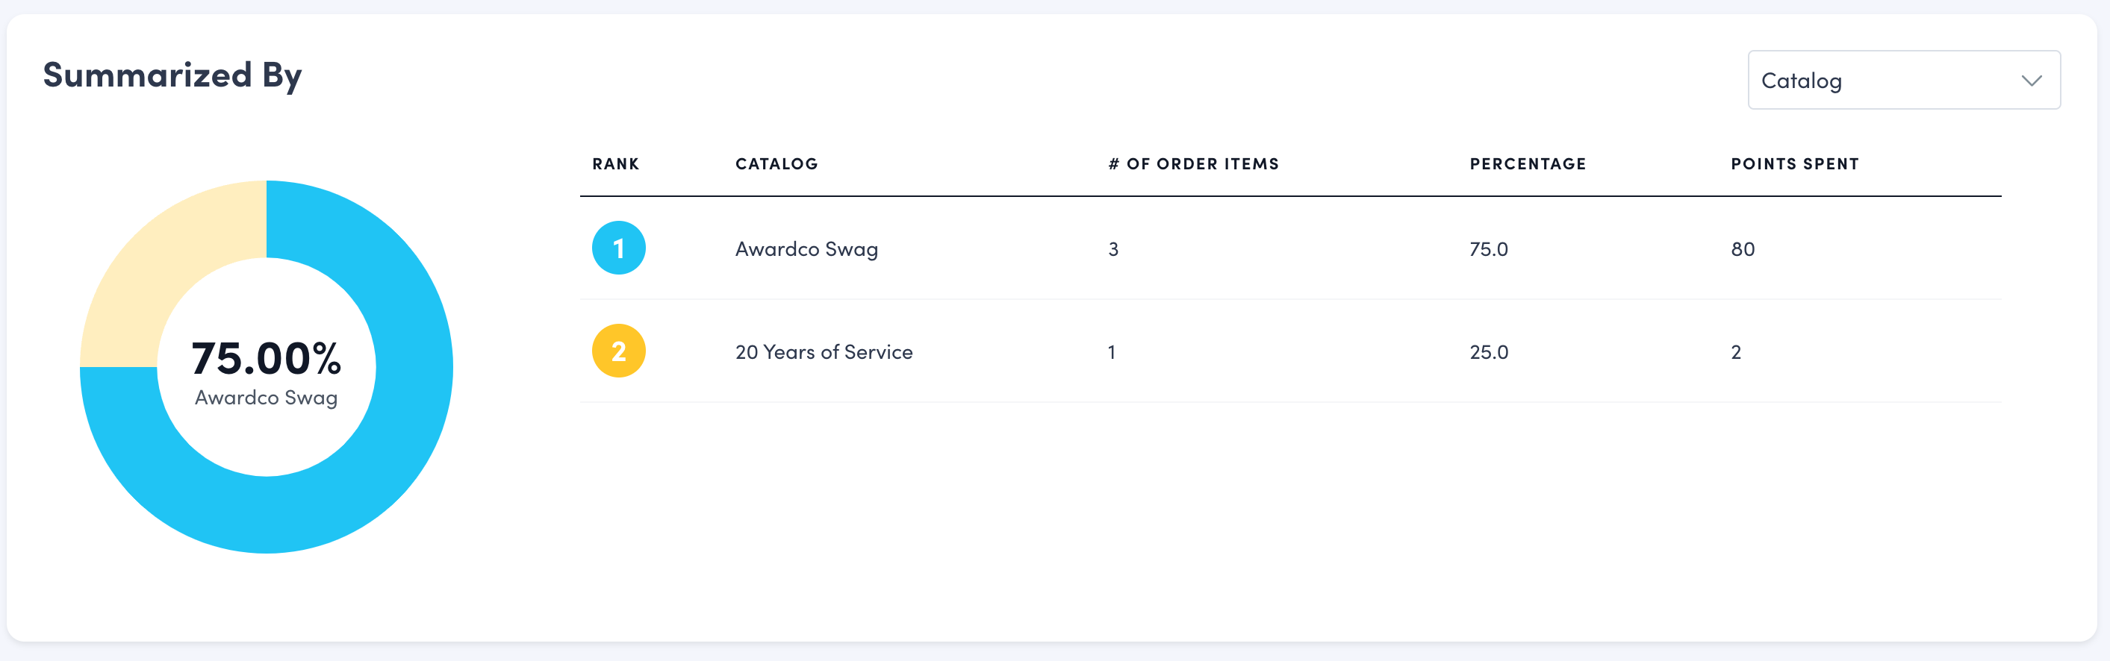Viewport: 2110px width, 661px height.
Task: Click the Catalog summarize-by select box
Action: click(1884, 80)
